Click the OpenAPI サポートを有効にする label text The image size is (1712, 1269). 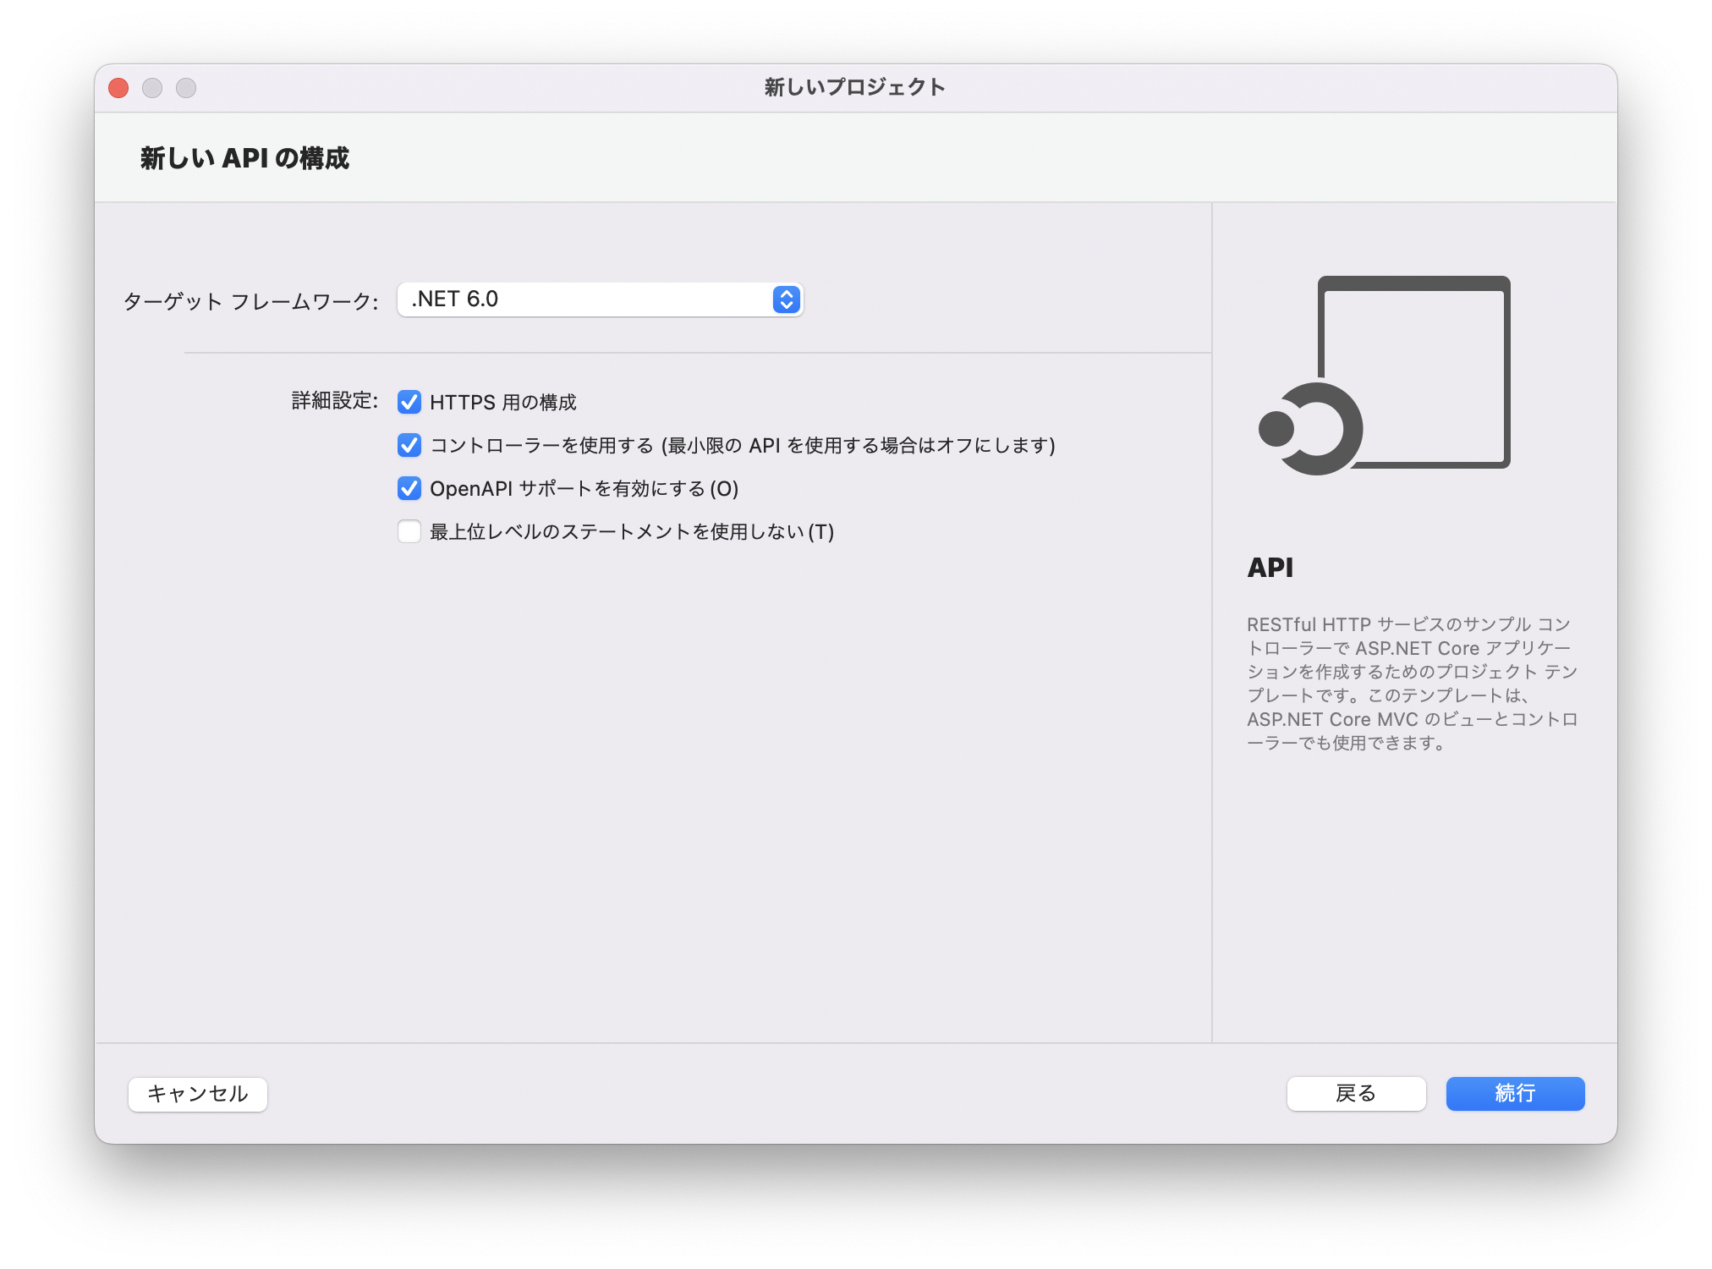[584, 489]
